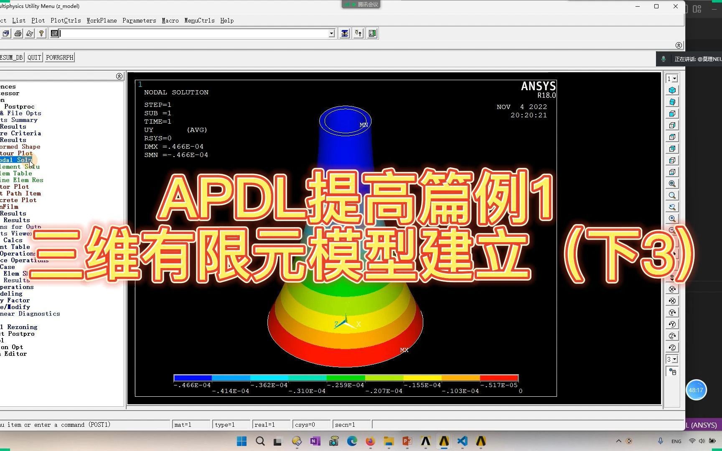Viewport: 722px width, 451px height.
Task: Zoom in on the model
Action: [x=672, y=219]
